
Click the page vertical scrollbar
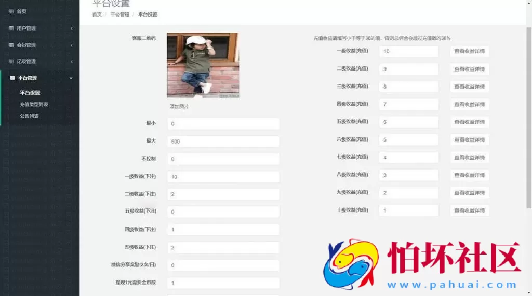point(529,118)
